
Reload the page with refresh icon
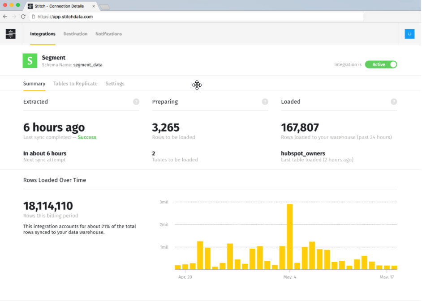click(23, 17)
